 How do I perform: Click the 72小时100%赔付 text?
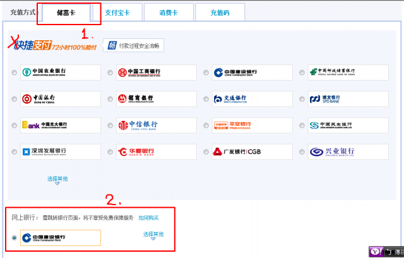74,47
